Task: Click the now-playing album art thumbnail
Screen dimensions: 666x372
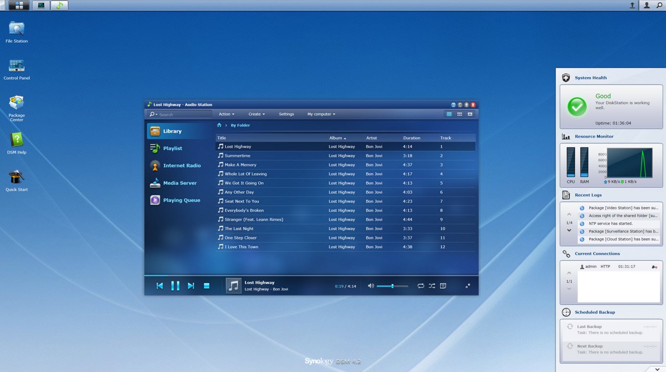Action: [x=234, y=286]
